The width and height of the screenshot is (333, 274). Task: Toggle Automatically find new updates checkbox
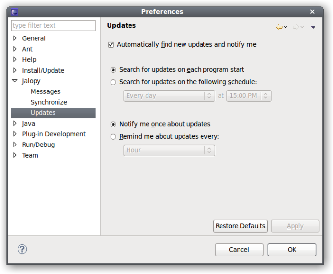click(111, 45)
